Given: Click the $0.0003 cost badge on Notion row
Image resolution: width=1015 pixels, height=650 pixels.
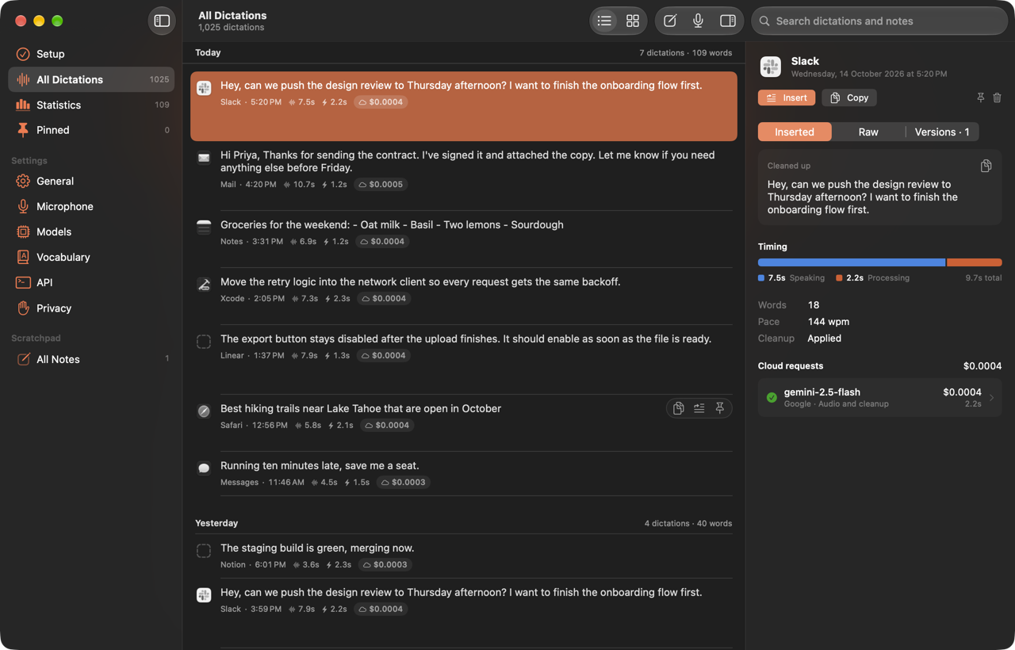Looking at the screenshot, I should coord(384,564).
